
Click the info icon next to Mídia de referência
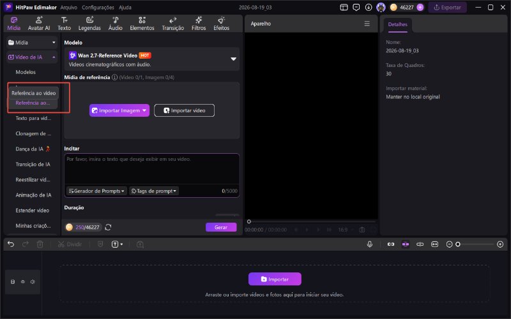coord(114,77)
